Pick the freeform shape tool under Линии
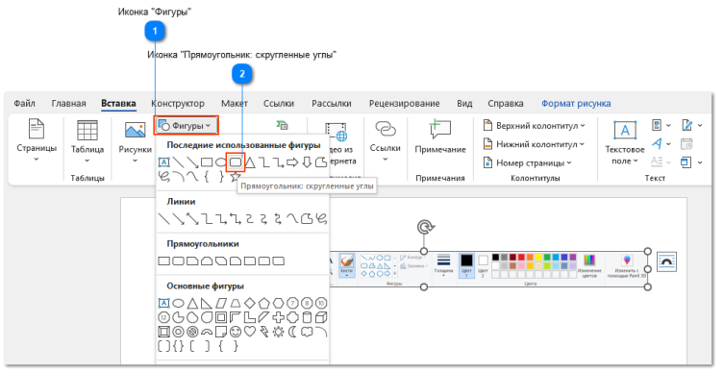The width and height of the screenshot is (723, 373). click(307, 219)
